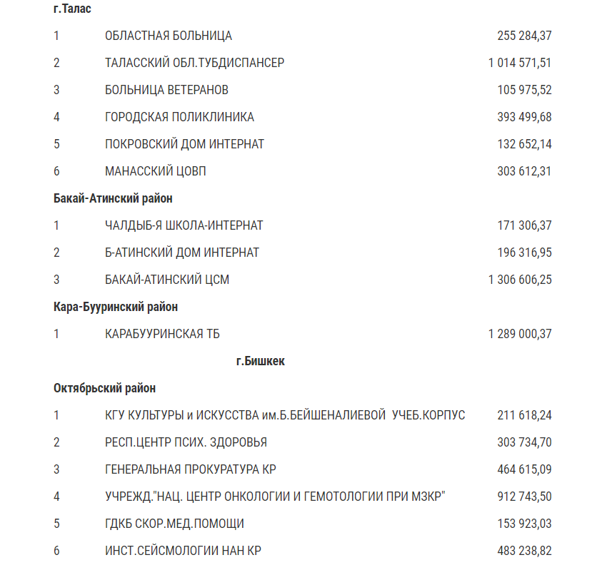Select БОЛЬНИЦА ВЕТЕРАНОВ text

coord(166,90)
